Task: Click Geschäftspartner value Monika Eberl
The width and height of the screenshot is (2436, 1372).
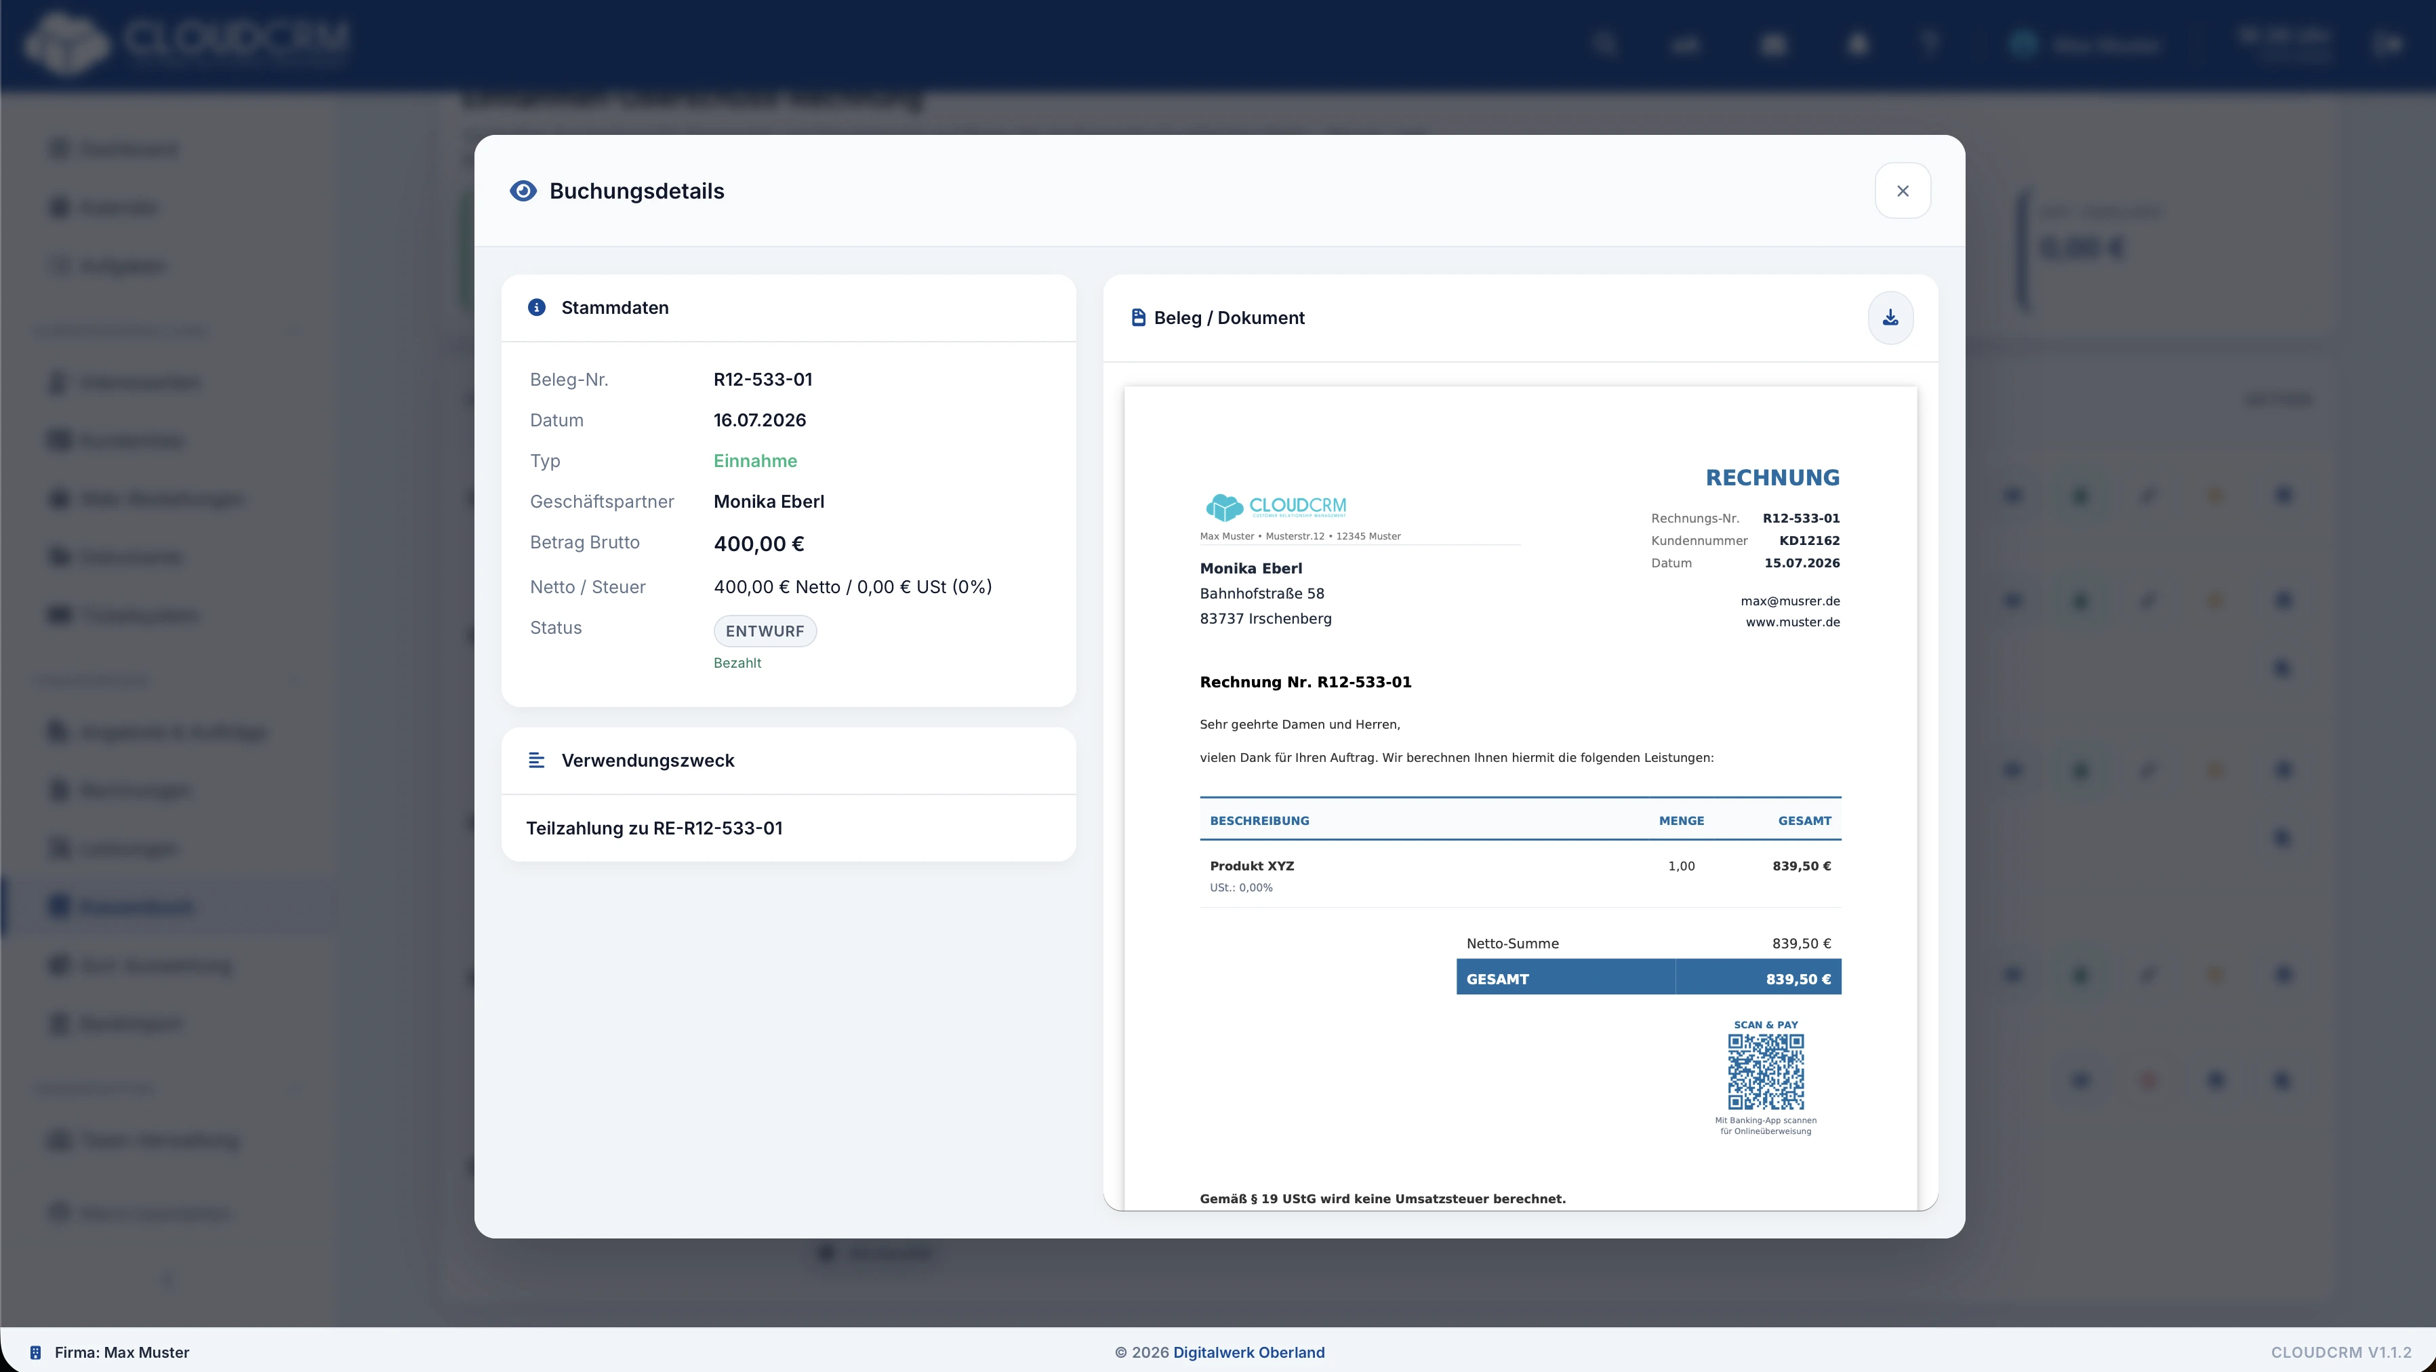Action: click(768, 501)
